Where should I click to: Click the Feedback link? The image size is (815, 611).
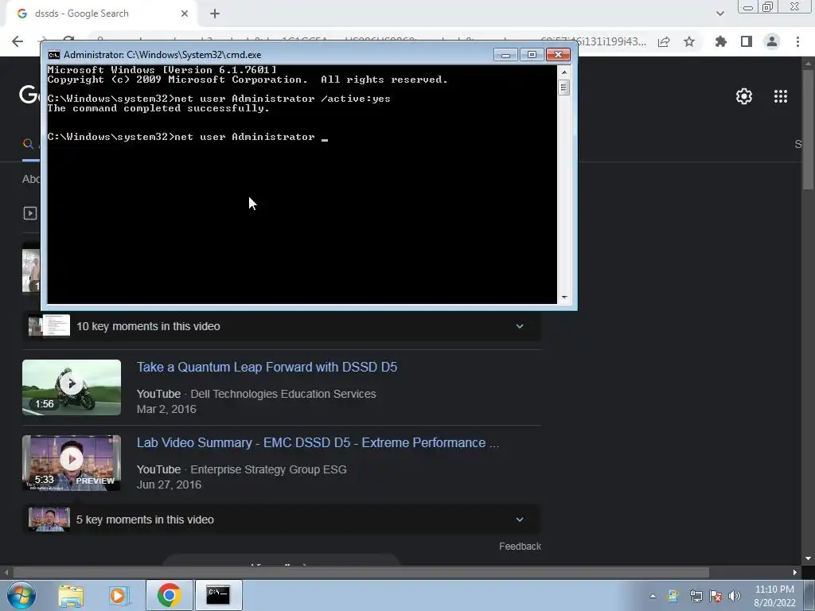pos(520,546)
